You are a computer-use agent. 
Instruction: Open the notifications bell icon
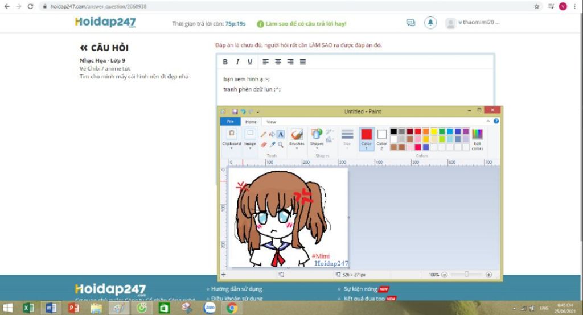tap(430, 23)
